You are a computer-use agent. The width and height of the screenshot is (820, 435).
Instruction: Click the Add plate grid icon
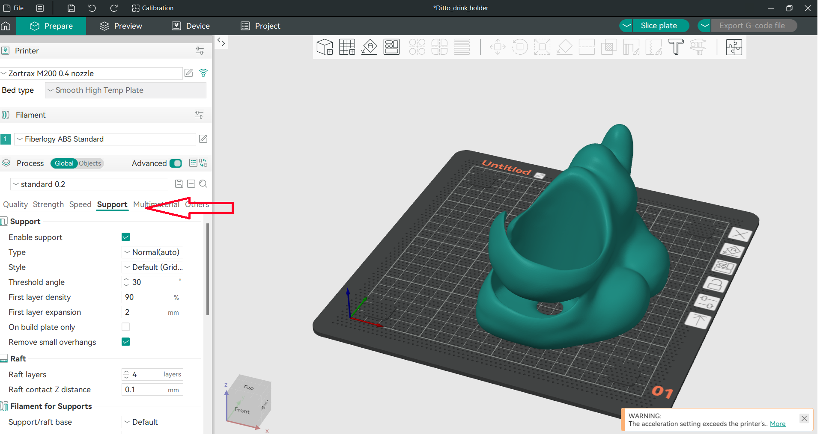(x=347, y=47)
